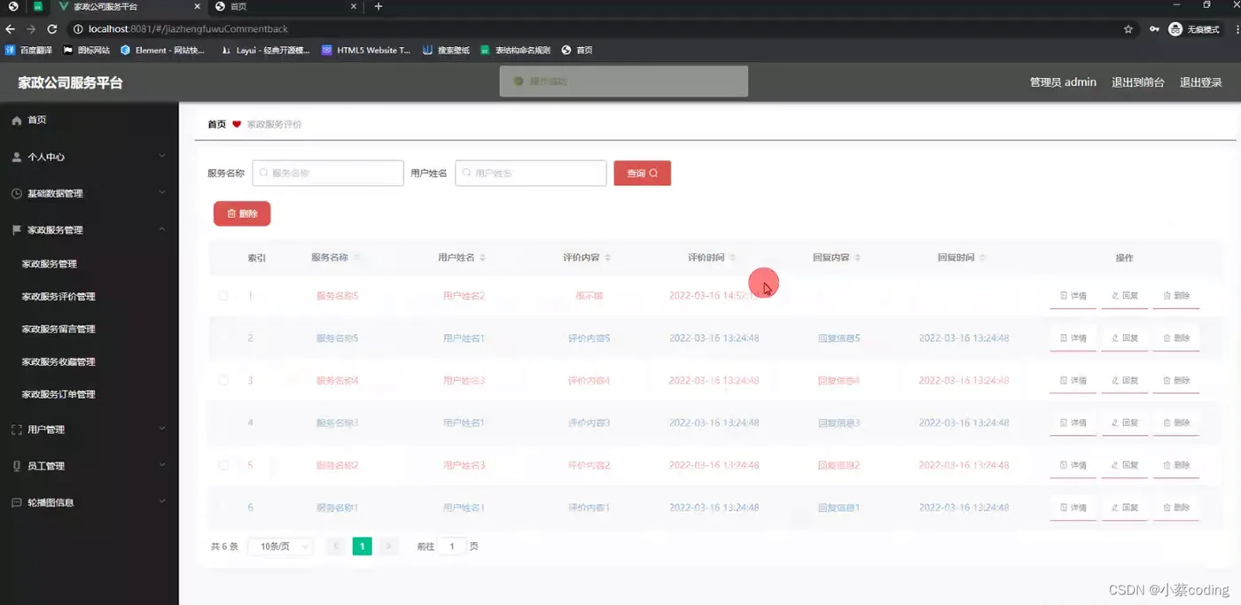The image size is (1241, 605).
Task: Click the 服务名称 search input field
Action: [328, 173]
